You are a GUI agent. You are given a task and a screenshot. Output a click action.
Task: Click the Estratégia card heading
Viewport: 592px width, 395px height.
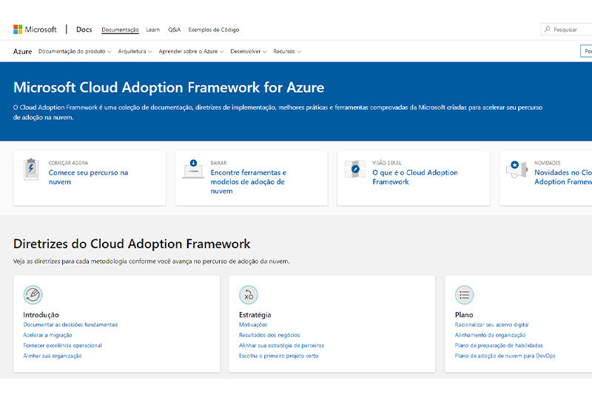255,314
